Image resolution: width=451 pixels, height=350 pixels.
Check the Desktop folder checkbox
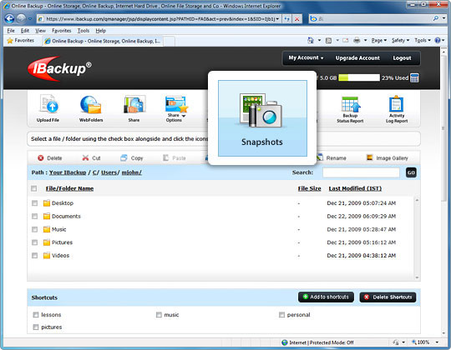pyautogui.click(x=34, y=203)
